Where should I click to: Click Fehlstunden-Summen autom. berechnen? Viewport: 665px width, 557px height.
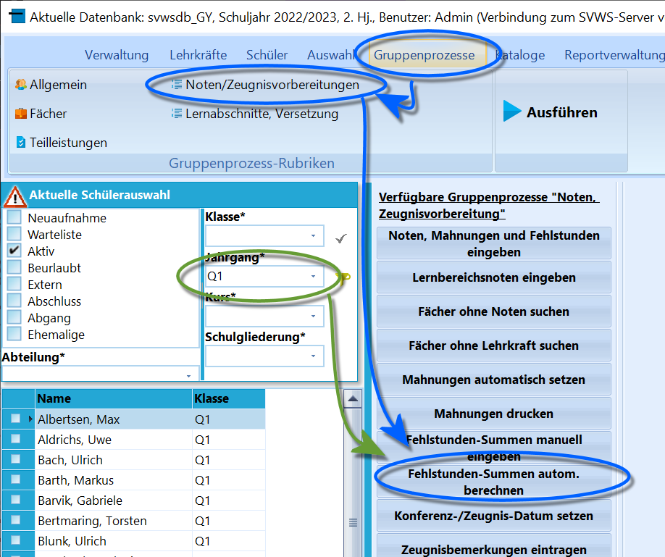click(x=493, y=481)
